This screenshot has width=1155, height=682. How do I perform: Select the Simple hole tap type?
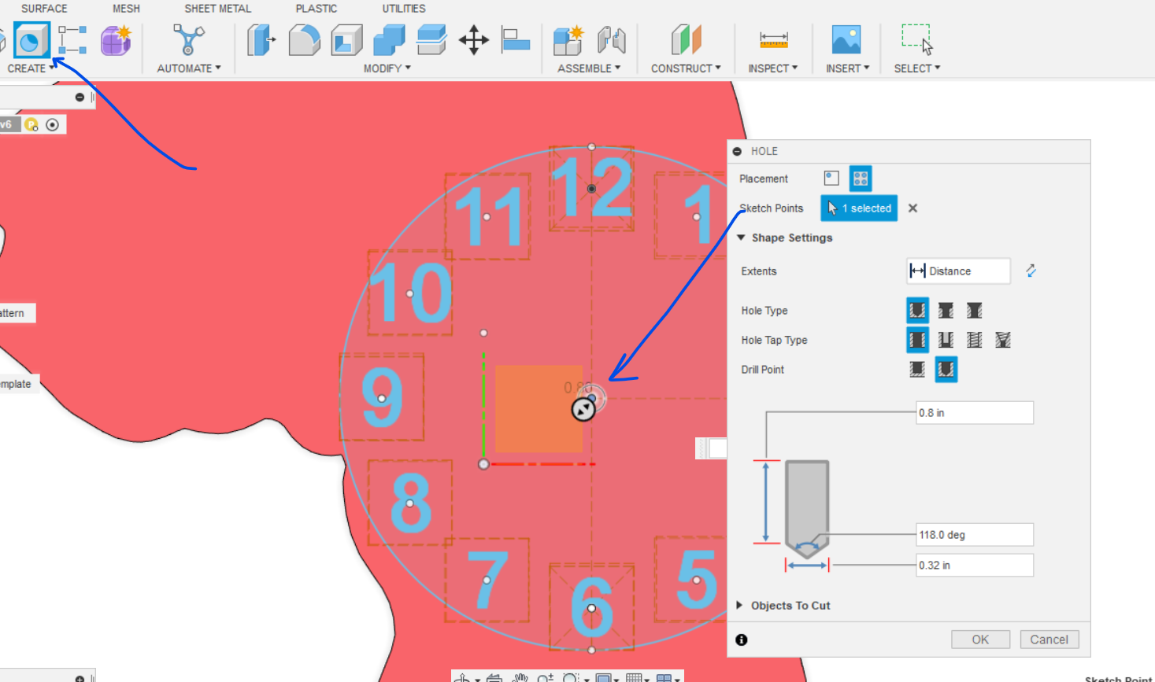(917, 340)
